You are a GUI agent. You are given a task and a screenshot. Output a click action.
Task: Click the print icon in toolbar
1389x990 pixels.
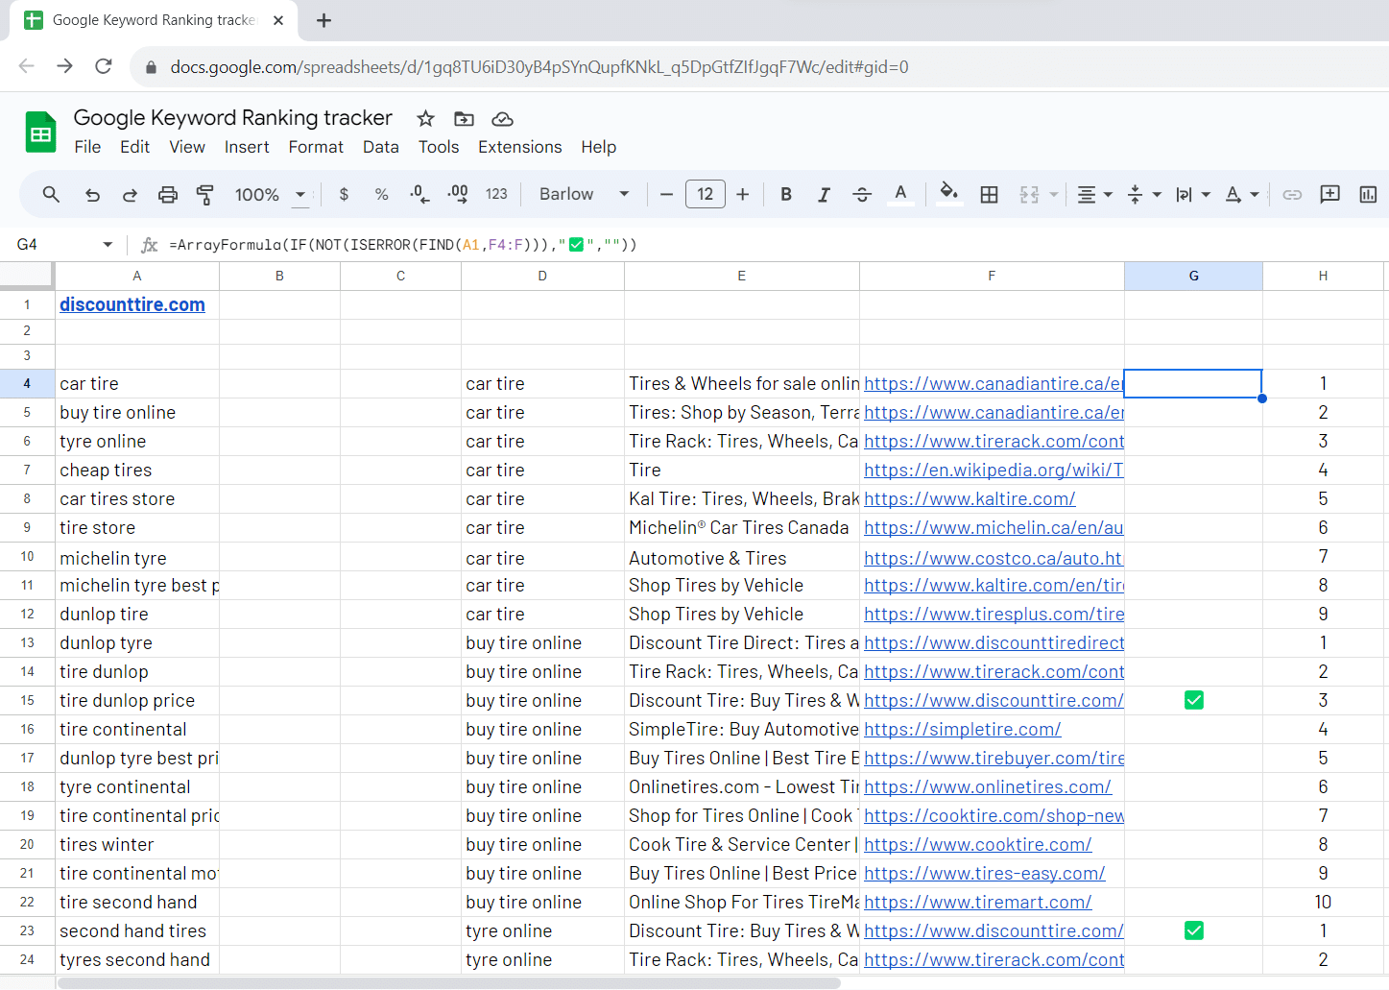(168, 195)
